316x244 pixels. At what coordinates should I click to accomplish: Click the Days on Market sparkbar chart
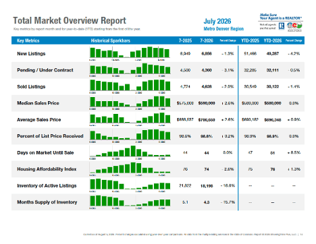(x=130, y=152)
